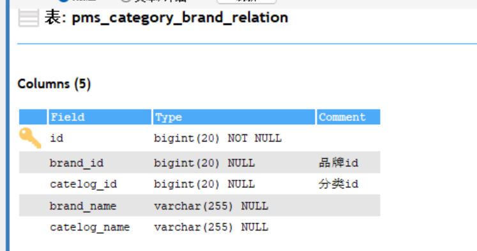The width and height of the screenshot is (477, 251).
Task: Select the catelog_id field name
Action: pyautogui.click(x=84, y=184)
